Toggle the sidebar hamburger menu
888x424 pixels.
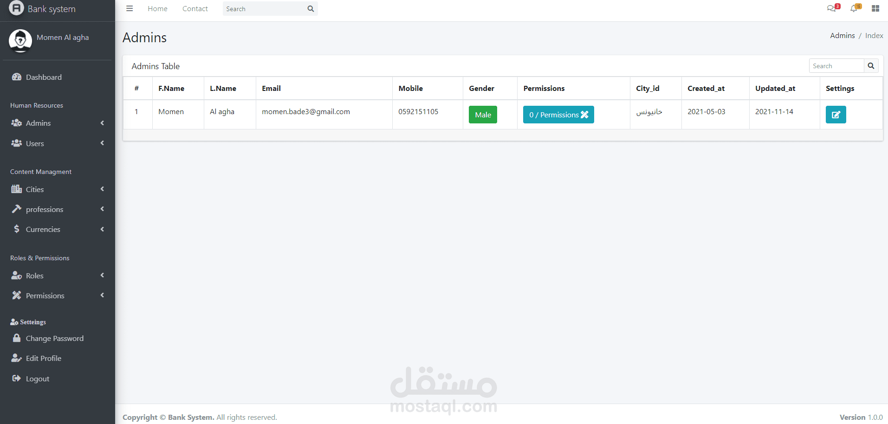click(130, 8)
